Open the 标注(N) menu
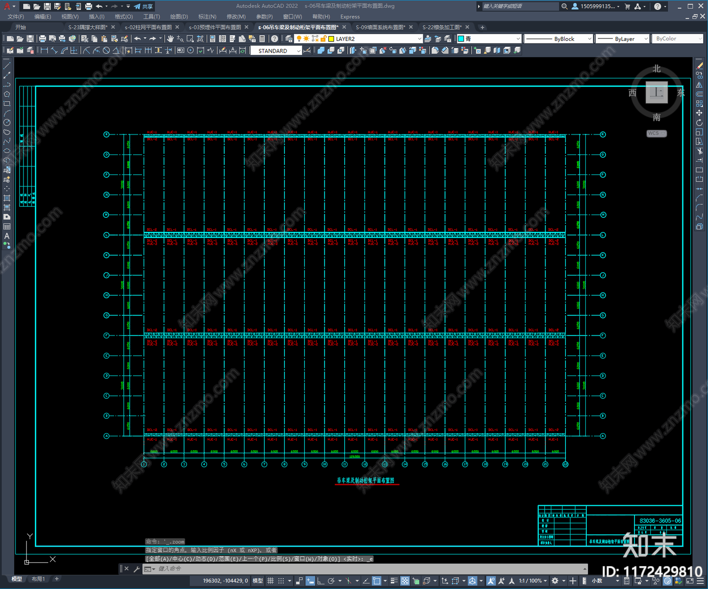Viewport: 708px width, 589px height. coord(207,16)
